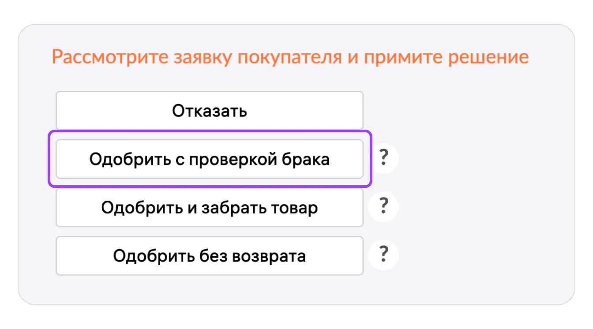
Task: Click the "Отказать" button
Action: coord(209,111)
